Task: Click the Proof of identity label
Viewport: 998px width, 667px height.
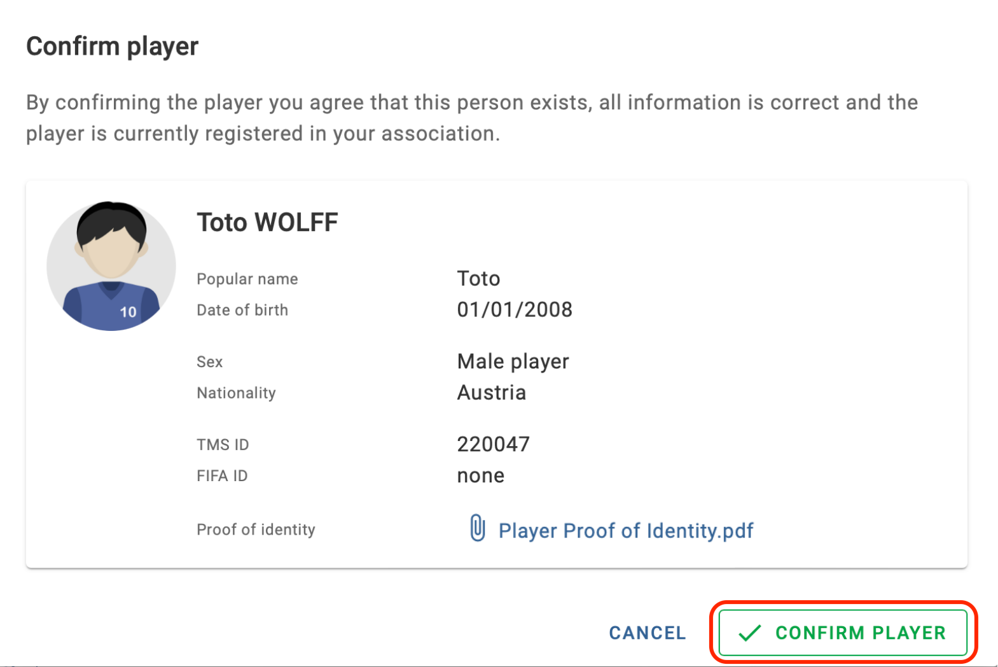Action: (x=256, y=530)
